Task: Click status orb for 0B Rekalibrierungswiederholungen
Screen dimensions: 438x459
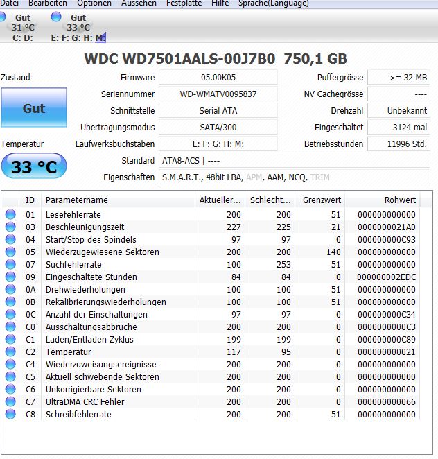Action: pos(10,302)
